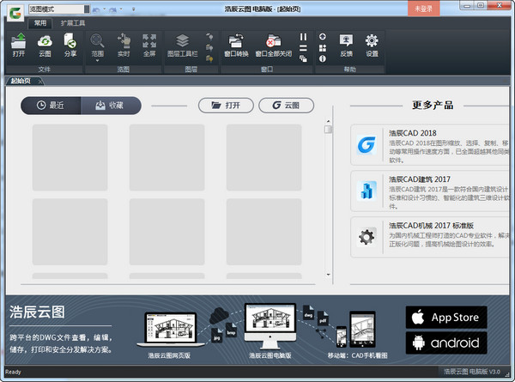515x382 pixels.
Task: Click the App Store download button
Action: click(x=445, y=317)
